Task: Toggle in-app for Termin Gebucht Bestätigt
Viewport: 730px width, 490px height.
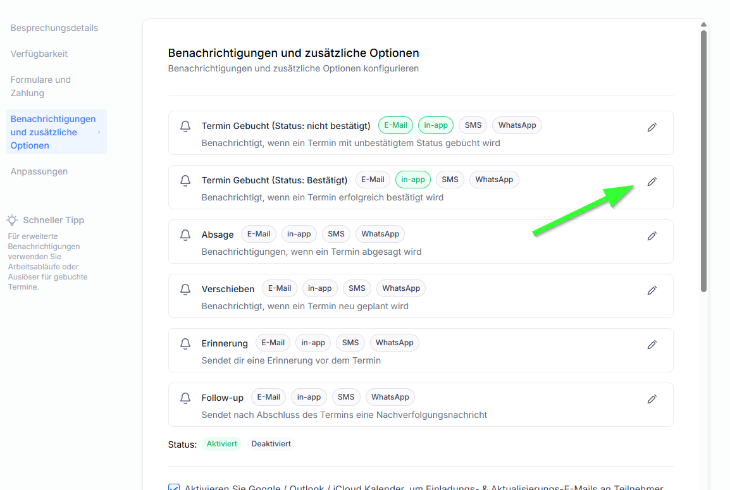Action: point(413,180)
